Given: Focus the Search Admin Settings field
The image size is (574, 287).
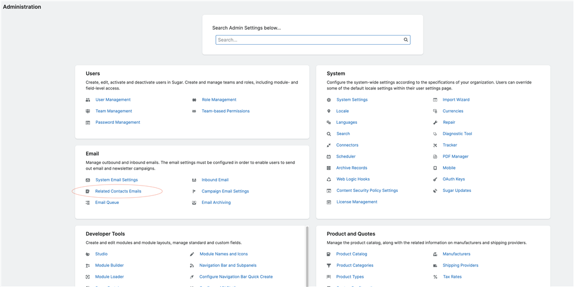Looking at the screenshot, I should click(310, 40).
